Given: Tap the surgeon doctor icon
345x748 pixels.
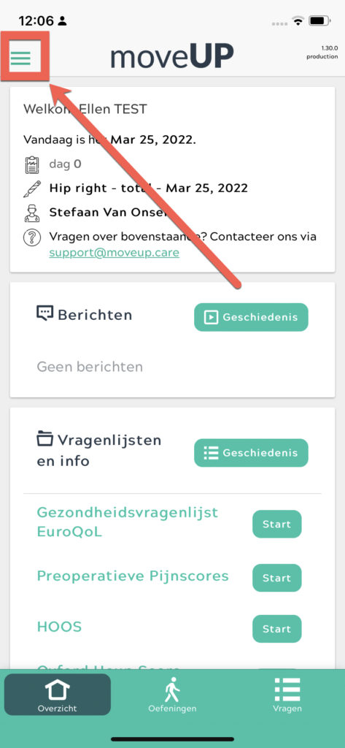Looking at the screenshot, I should (32, 213).
